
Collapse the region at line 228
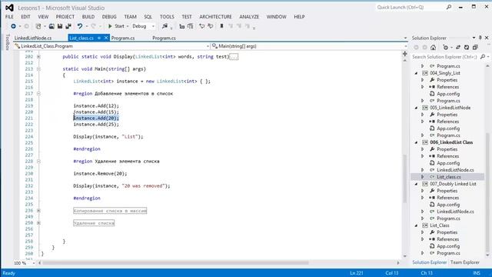38,162
